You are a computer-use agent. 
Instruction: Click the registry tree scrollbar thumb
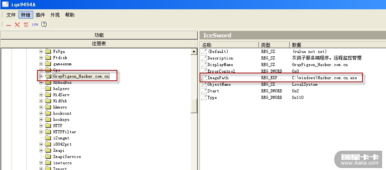tap(194, 106)
